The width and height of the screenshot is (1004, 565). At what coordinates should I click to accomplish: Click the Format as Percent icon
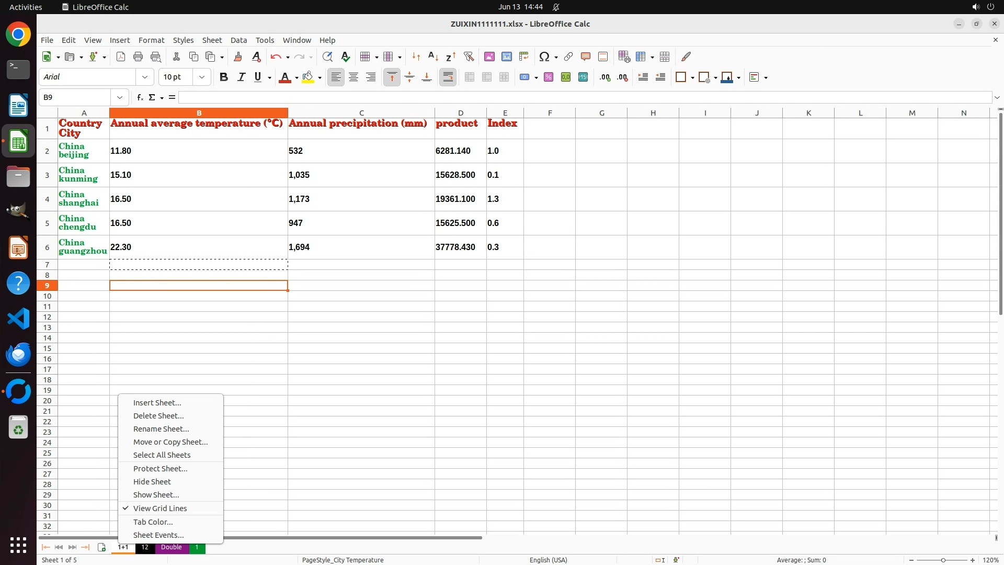(x=549, y=77)
